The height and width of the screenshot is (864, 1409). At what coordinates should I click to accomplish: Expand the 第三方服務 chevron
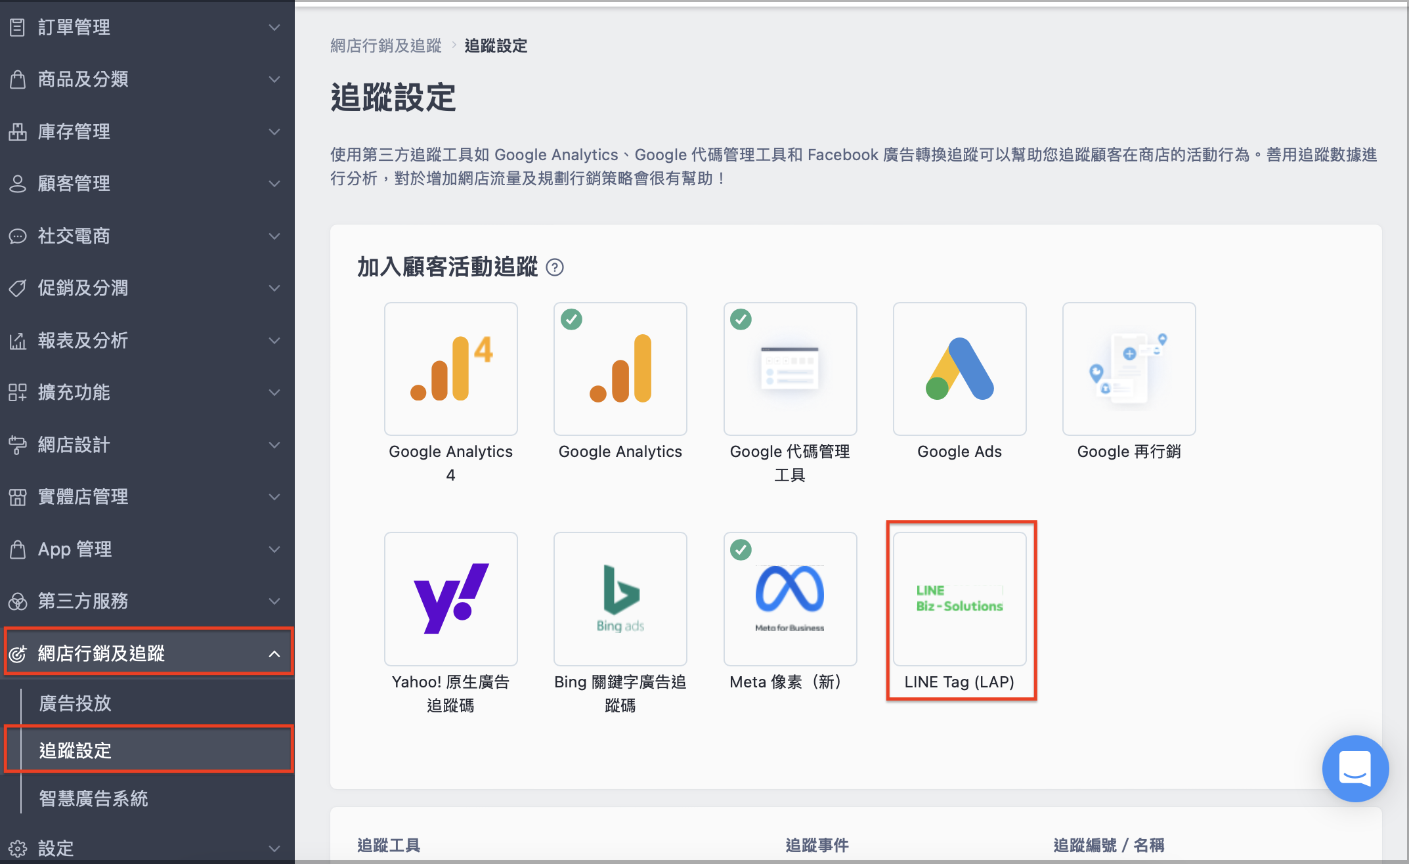tap(274, 601)
